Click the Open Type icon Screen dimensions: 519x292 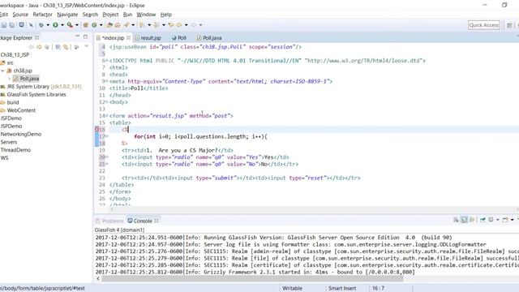(109, 25)
